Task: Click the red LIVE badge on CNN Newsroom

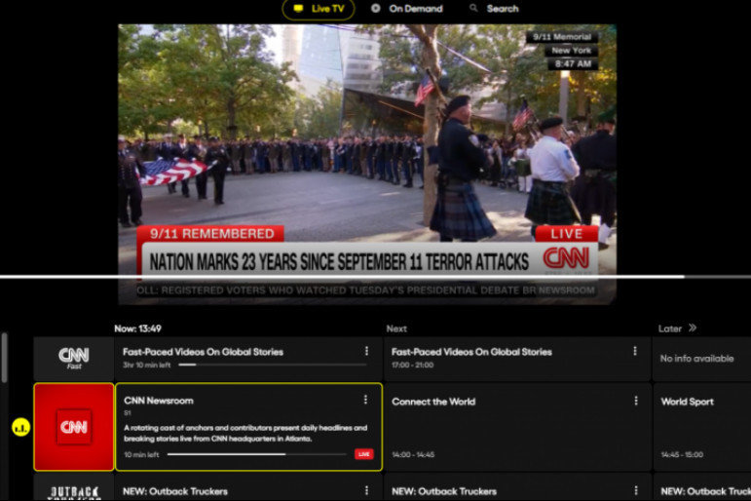Action: point(363,454)
